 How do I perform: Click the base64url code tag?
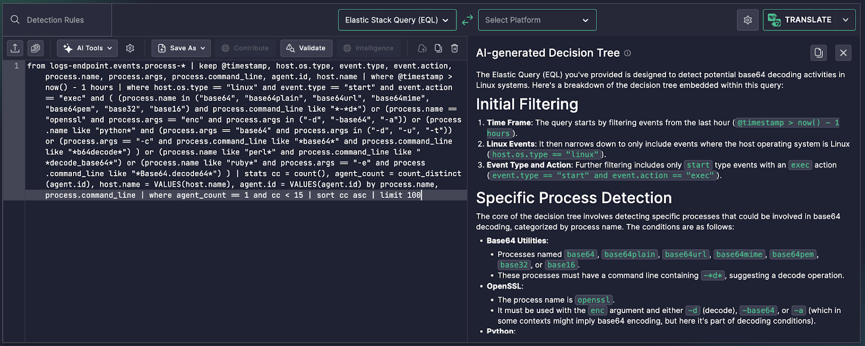[x=686, y=254]
